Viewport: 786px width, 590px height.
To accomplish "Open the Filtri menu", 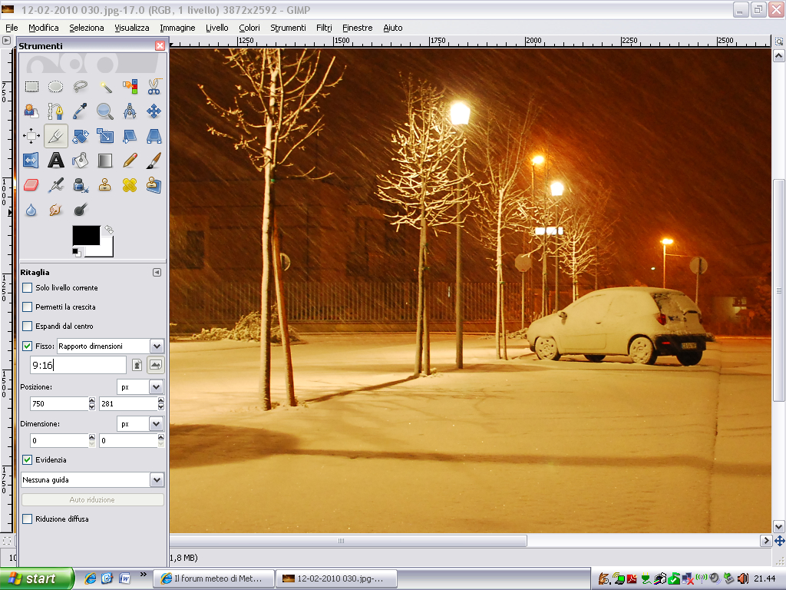I will click(324, 28).
